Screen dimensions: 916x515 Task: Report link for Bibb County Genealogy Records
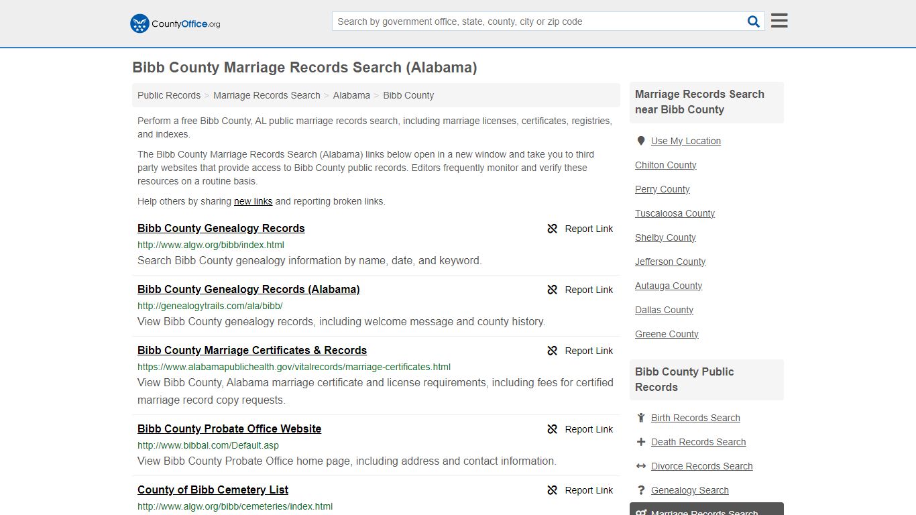pyautogui.click(x=589, y=229)
